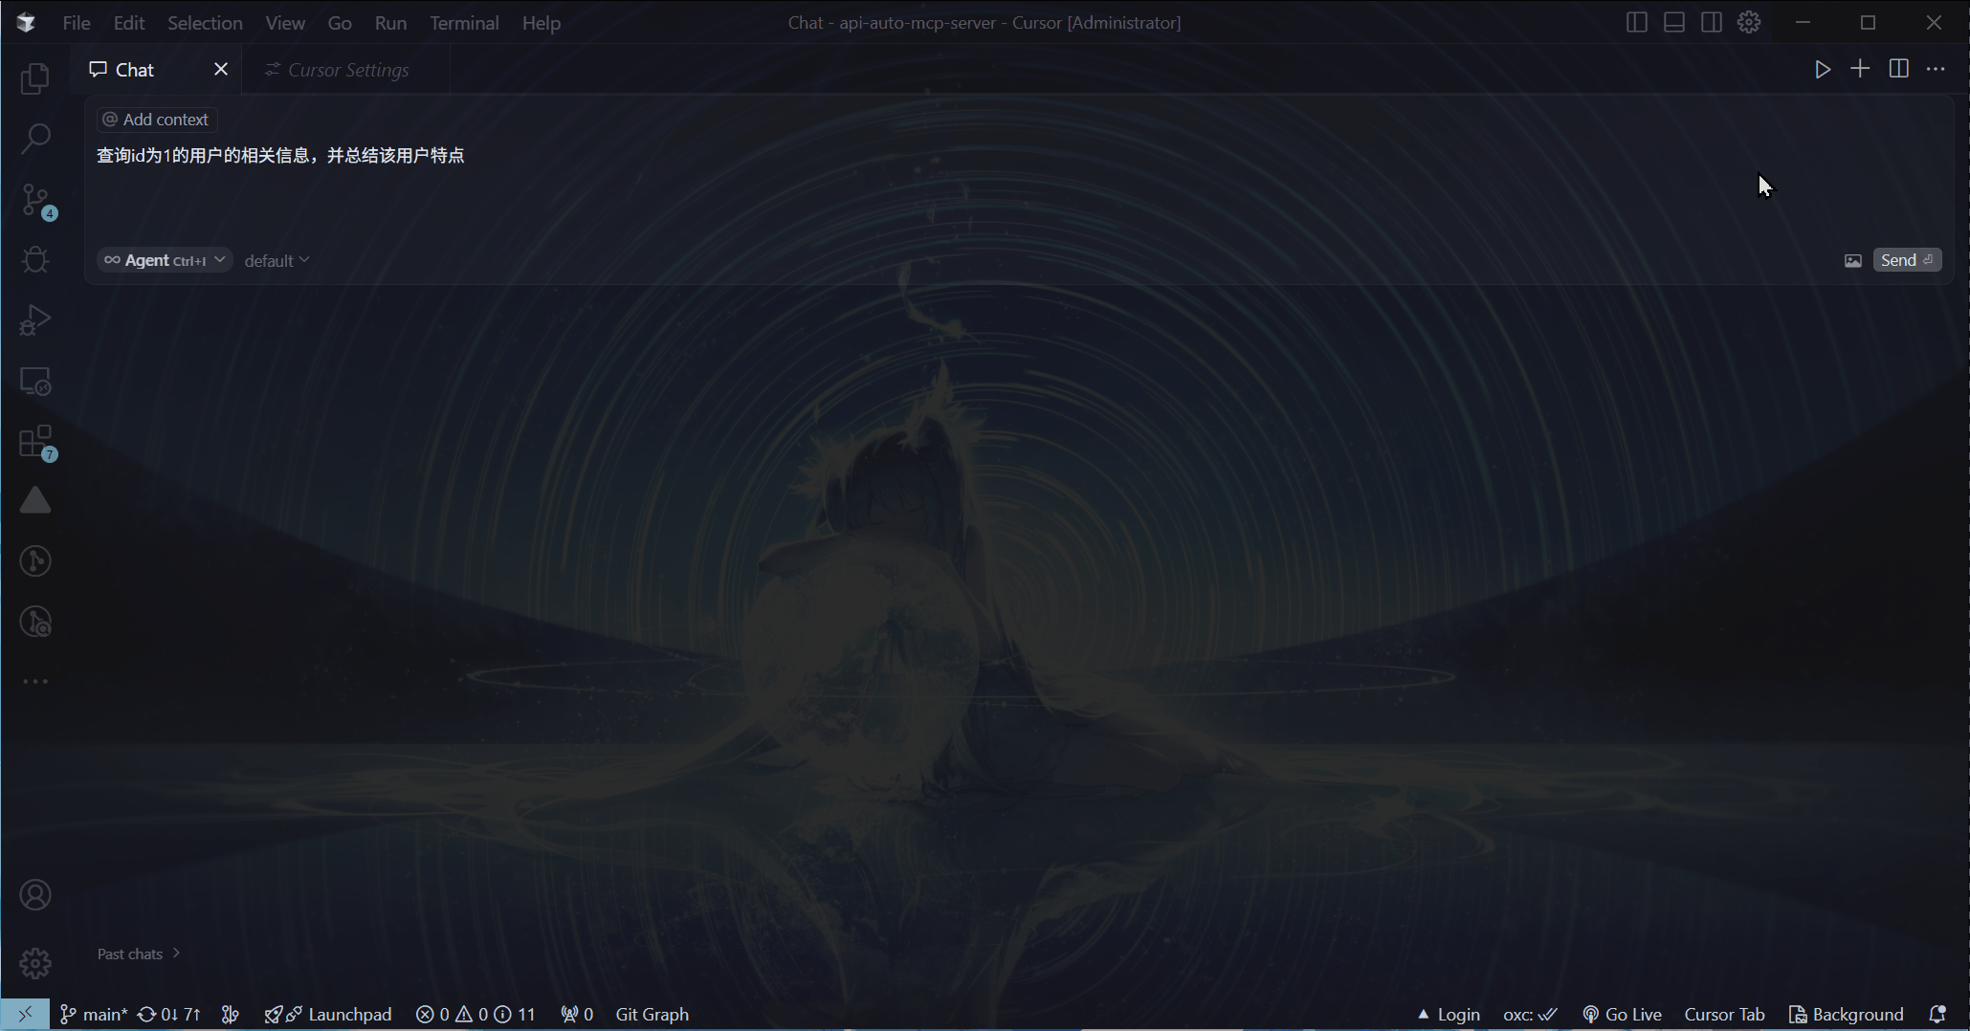Open Cursor settings gear in title bar

pyautogui.click(x=1749, y=22)
